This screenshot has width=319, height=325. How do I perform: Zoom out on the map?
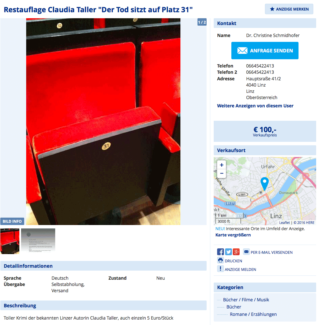tap(222, 173)
